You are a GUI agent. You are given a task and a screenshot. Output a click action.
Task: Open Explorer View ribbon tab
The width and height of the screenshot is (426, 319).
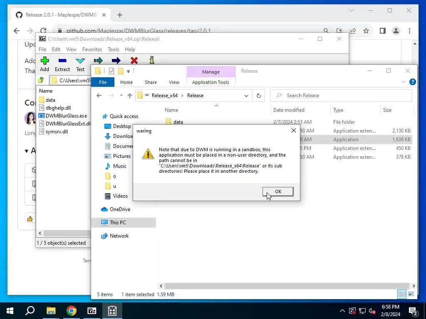174,82
